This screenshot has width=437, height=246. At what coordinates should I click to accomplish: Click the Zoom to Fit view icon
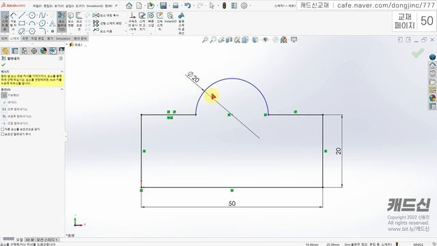[x=205, y=40]
